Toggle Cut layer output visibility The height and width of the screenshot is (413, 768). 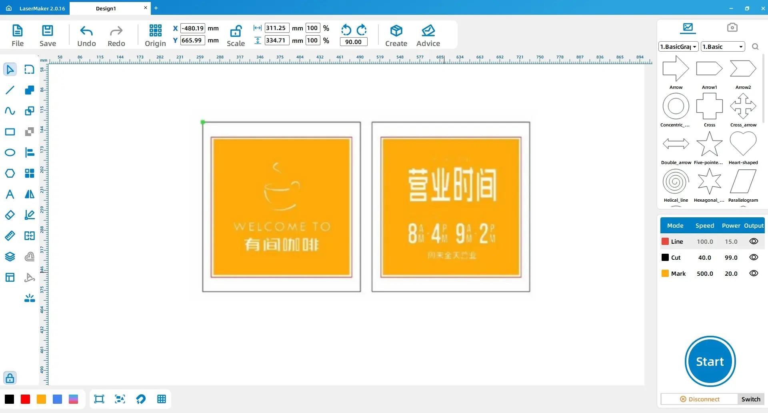pos(754,257)
